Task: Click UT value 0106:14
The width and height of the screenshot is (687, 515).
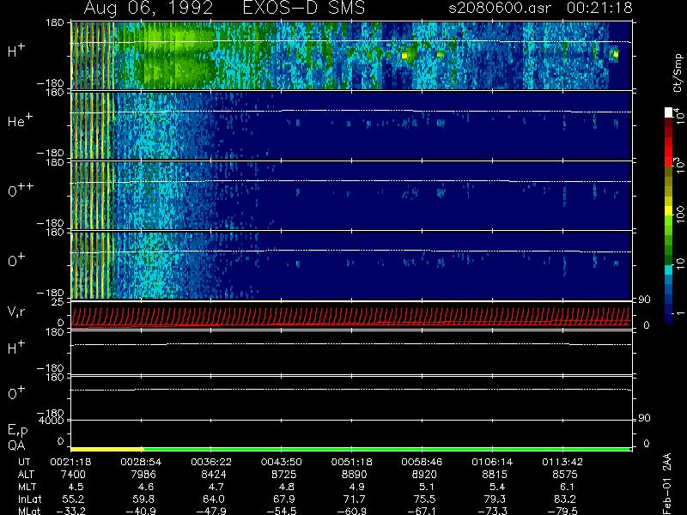Action: (492, 462)
